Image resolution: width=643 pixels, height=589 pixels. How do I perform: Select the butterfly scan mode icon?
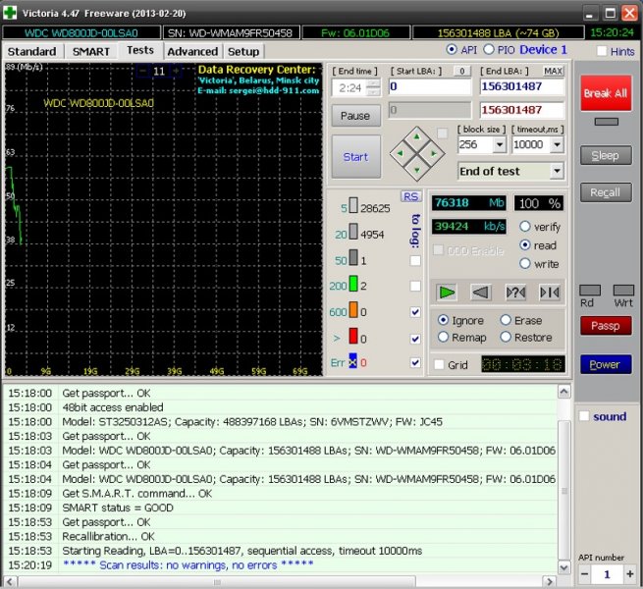pyautogui.click(x=549, y=292)
